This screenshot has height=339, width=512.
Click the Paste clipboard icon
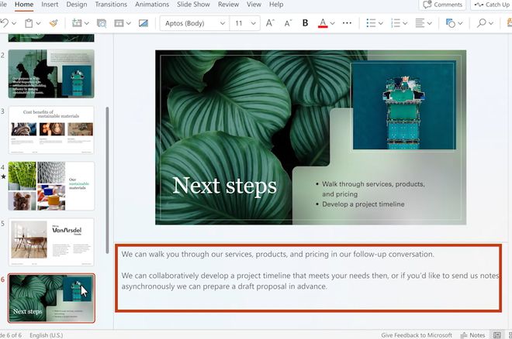(x=28, y=23)
